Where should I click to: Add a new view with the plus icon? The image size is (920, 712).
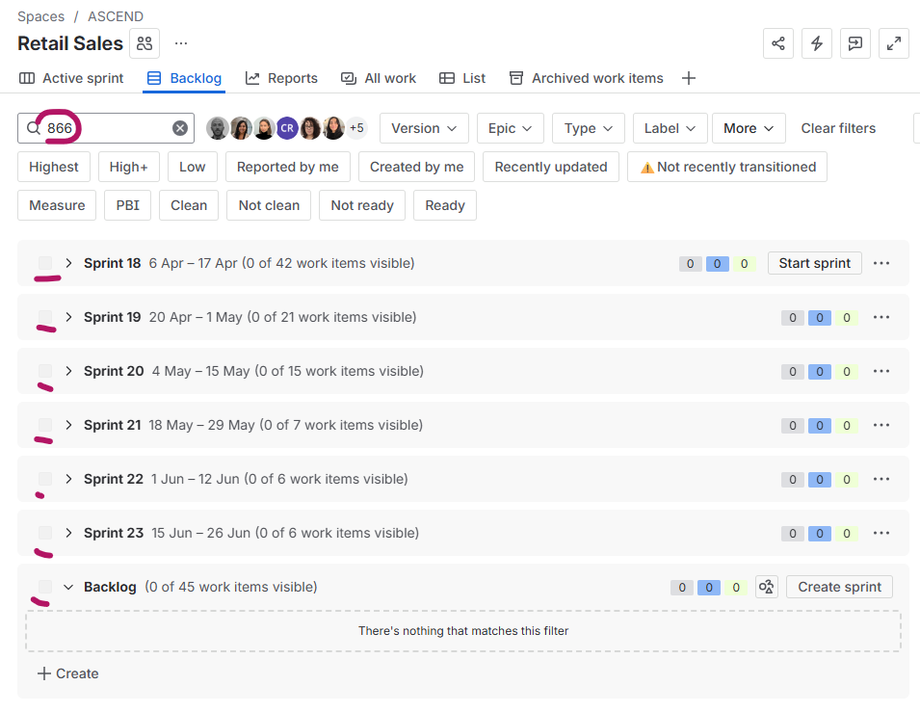click(x=689, y=78)
